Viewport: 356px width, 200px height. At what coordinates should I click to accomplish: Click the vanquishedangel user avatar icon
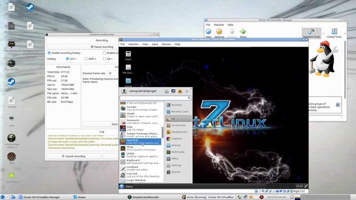click(x=124, y=91)
